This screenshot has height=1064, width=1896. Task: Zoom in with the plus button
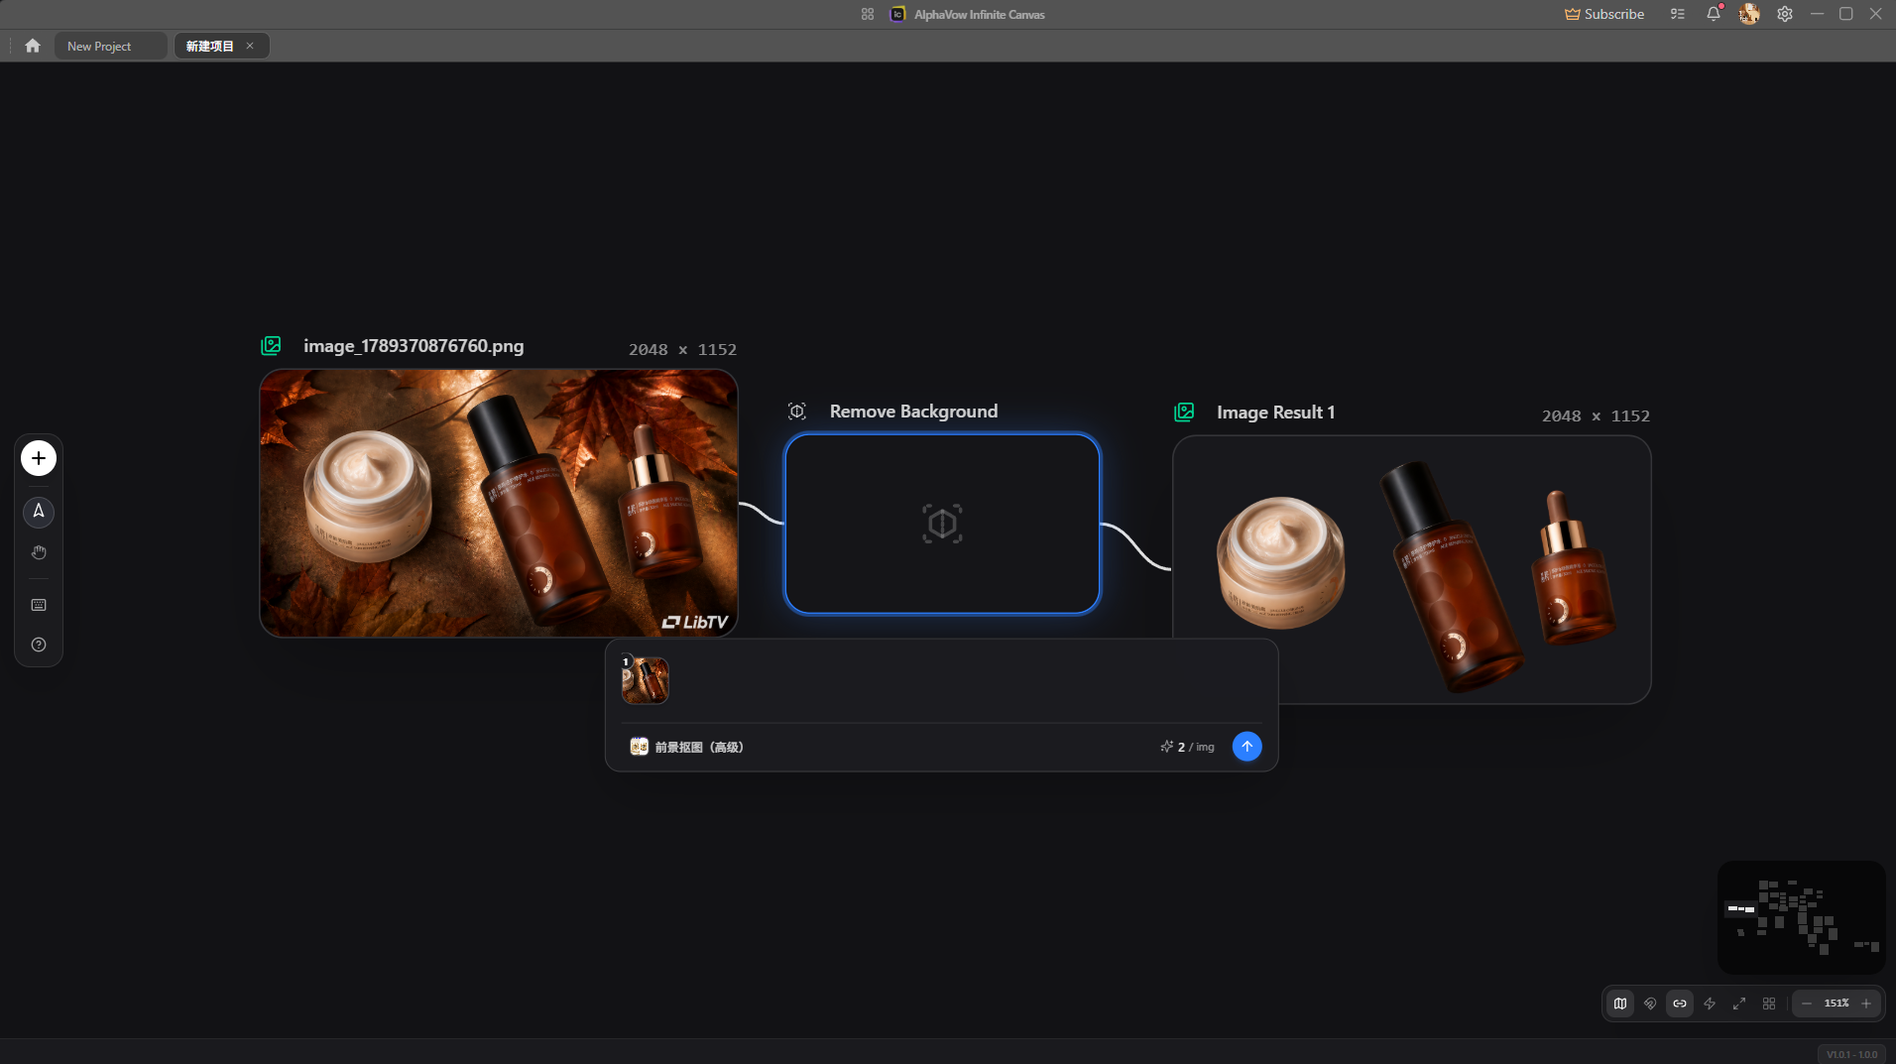click(x=1866, y=1004)
